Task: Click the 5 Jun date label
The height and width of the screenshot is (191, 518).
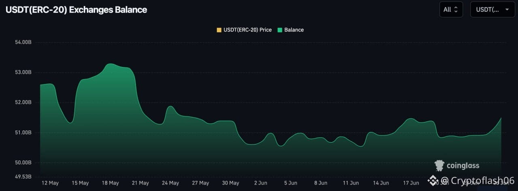Action: (x=291, y=183)
